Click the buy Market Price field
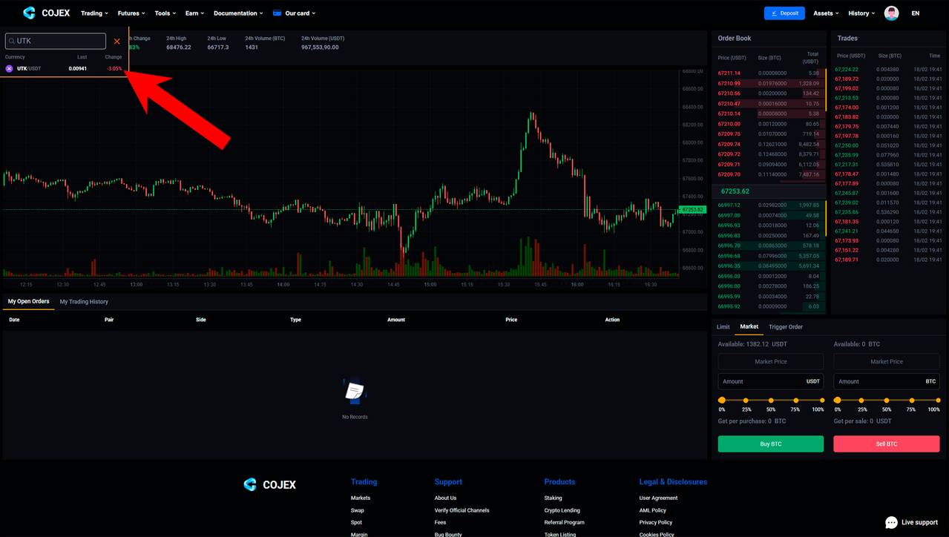The width and height of the screenshot is (949, 537). (771, 361)
